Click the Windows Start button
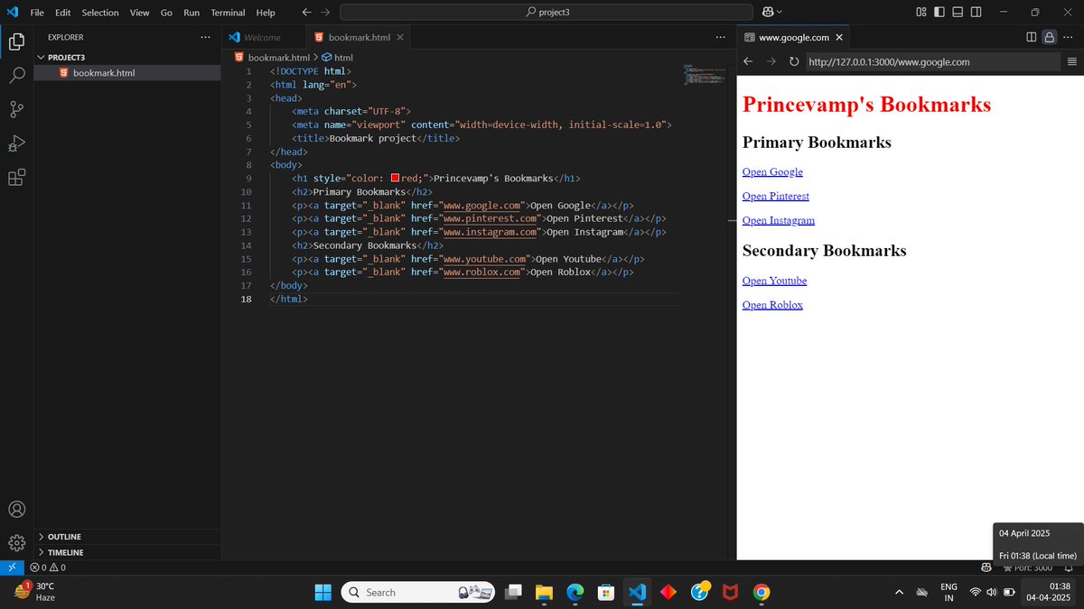 pyautogui.click(x=322, y=592)
